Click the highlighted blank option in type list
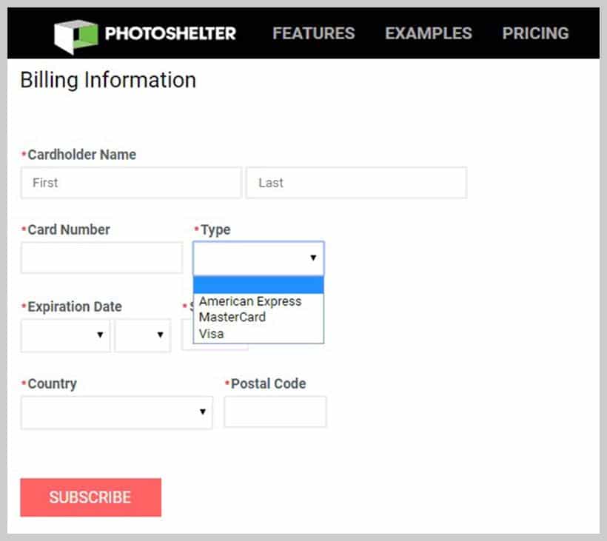607x541 pixels. pyautogui.click(x=258, y=283)
